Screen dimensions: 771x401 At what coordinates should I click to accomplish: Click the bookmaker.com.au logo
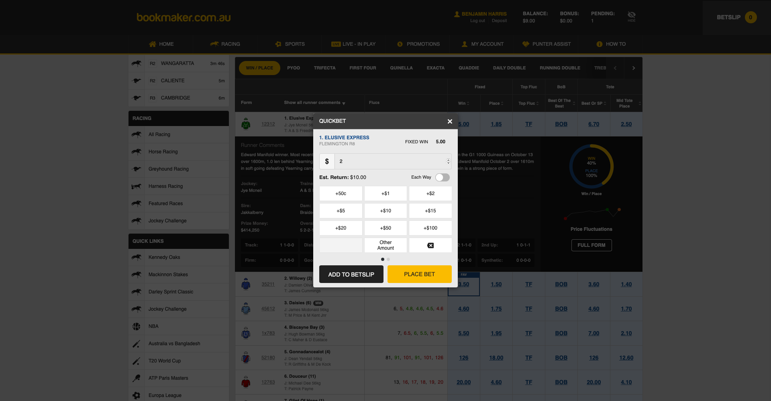[184, 18]
